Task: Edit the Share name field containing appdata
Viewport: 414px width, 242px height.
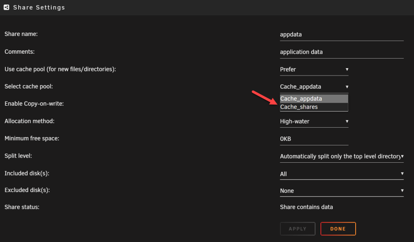Action: 342,35
